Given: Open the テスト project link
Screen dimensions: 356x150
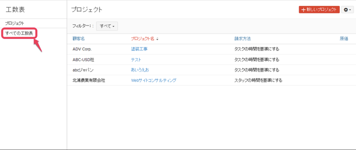Looking at the screenshot, I should click(x=136, y=60).
